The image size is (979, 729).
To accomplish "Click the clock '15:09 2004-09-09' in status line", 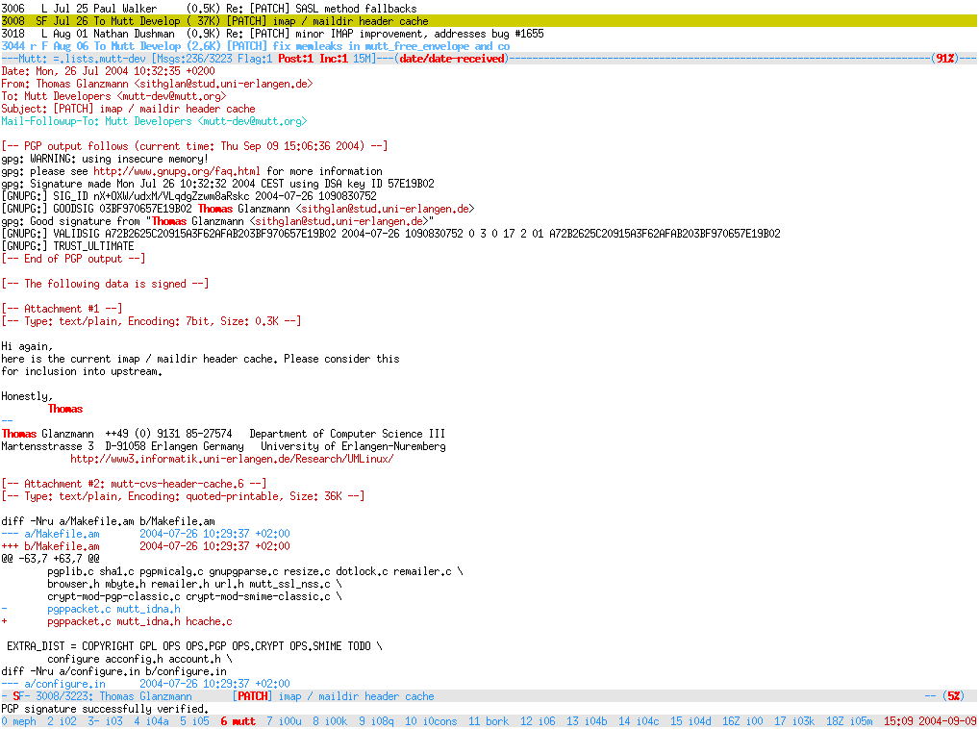I will click(930, 721).
